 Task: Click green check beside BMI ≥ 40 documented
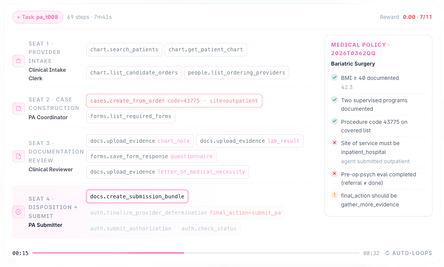coord(335,78)
